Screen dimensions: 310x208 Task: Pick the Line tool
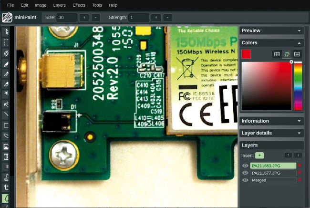pos(7,114)
